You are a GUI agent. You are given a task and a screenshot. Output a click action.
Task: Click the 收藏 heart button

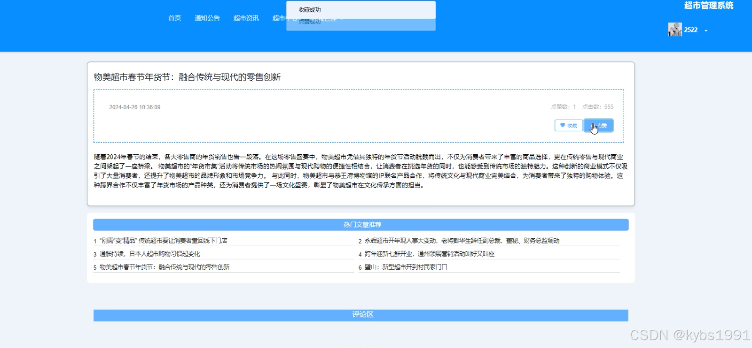(569, 125)
